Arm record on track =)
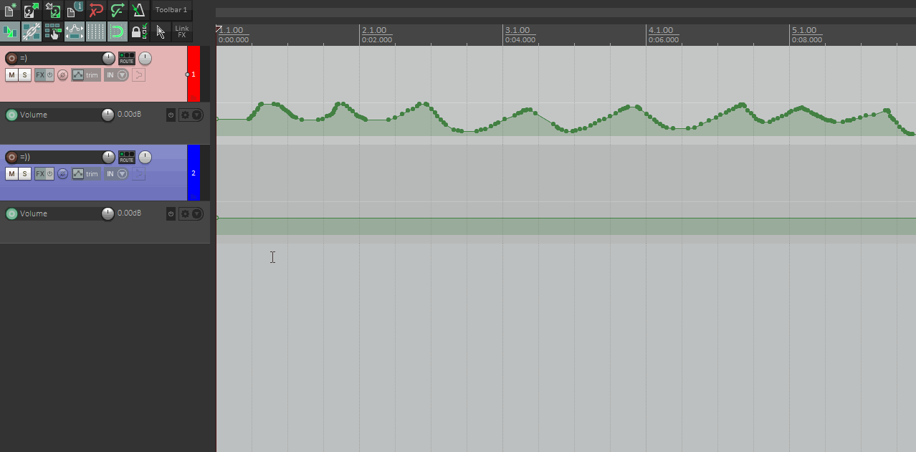 point(11,58)
